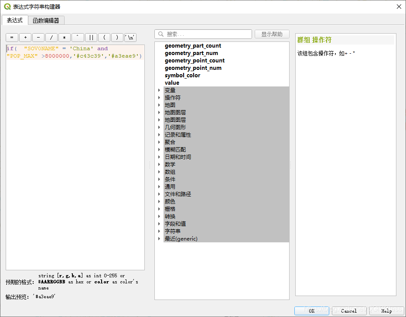
Task: Click the 输出预览 value '#a3eae9'
Action: pyautogui.click(x=44, y=296)
